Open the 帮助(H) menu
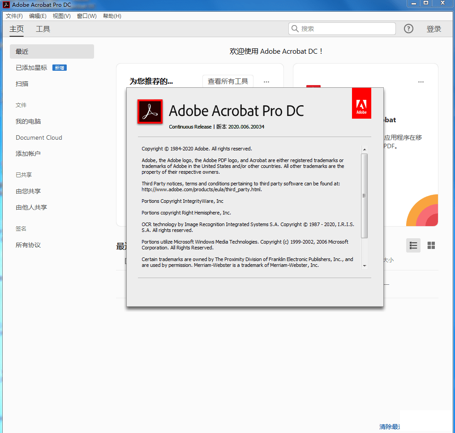The height and width of the screenshot is (433, 455). coord(112,16)
